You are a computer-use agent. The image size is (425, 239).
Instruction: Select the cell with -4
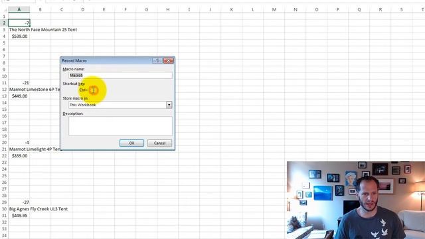[19, 143]
